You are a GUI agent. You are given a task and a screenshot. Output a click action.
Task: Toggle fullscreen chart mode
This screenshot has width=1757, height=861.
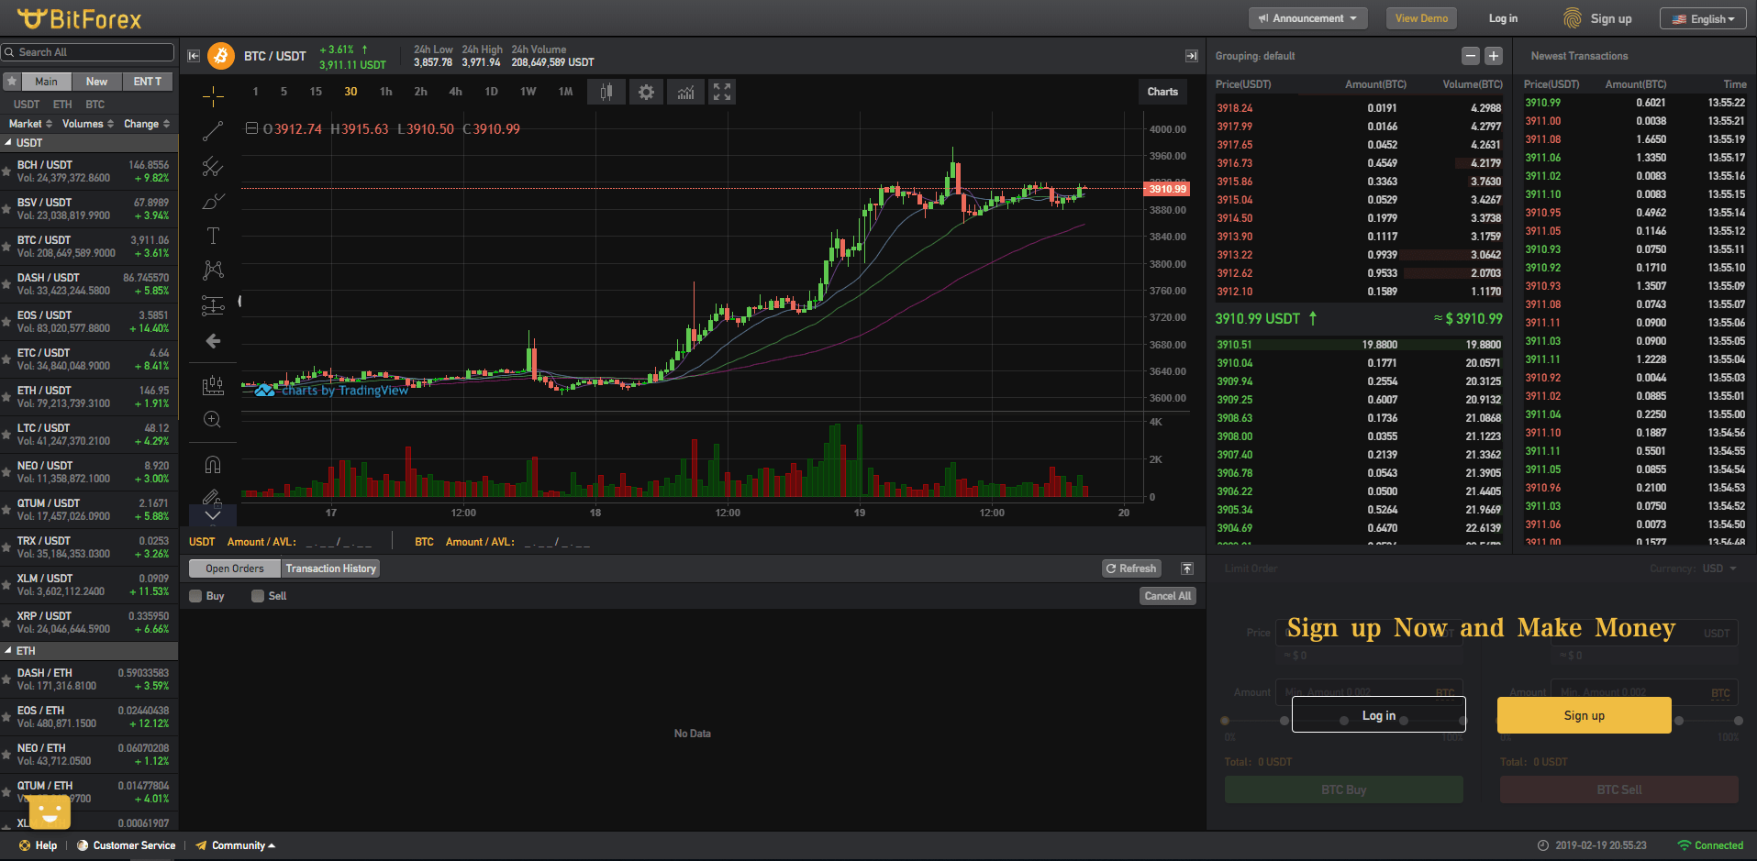(722, 92)
